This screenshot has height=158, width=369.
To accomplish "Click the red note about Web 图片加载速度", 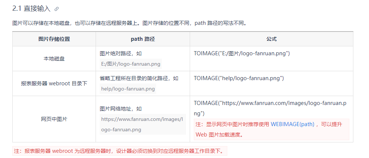I will (x=271, y=129).
